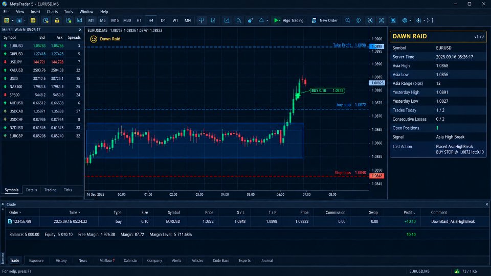Image resolution: width=491 pixels, height=276 pixels.
Task: Switch chart to M5 timeframe
Action: (x=103, y=20)
